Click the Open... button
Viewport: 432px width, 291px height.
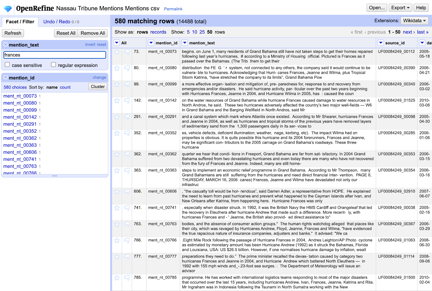tap(377, 8)
